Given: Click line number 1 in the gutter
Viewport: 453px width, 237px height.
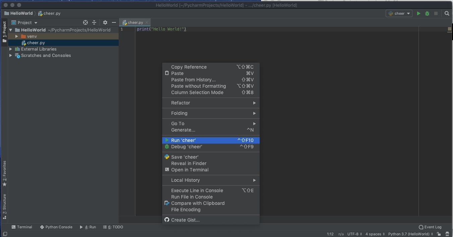Looking at the screenshot, I should [x=122, y=29].
